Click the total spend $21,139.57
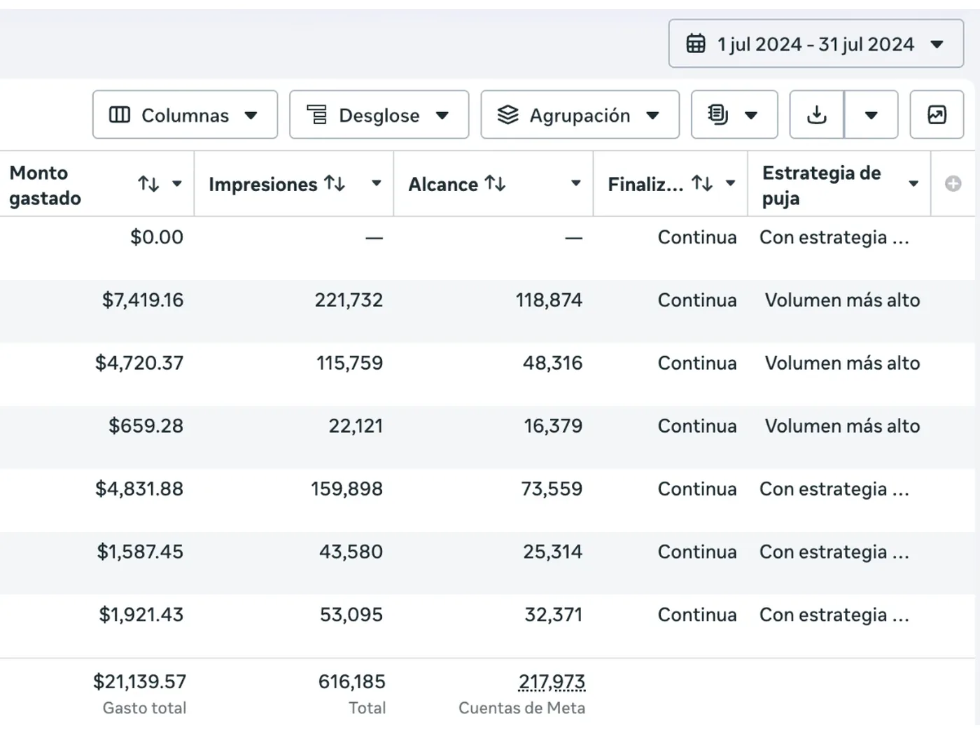The width and height of the screenshot is (980, 735). (140, 682)
